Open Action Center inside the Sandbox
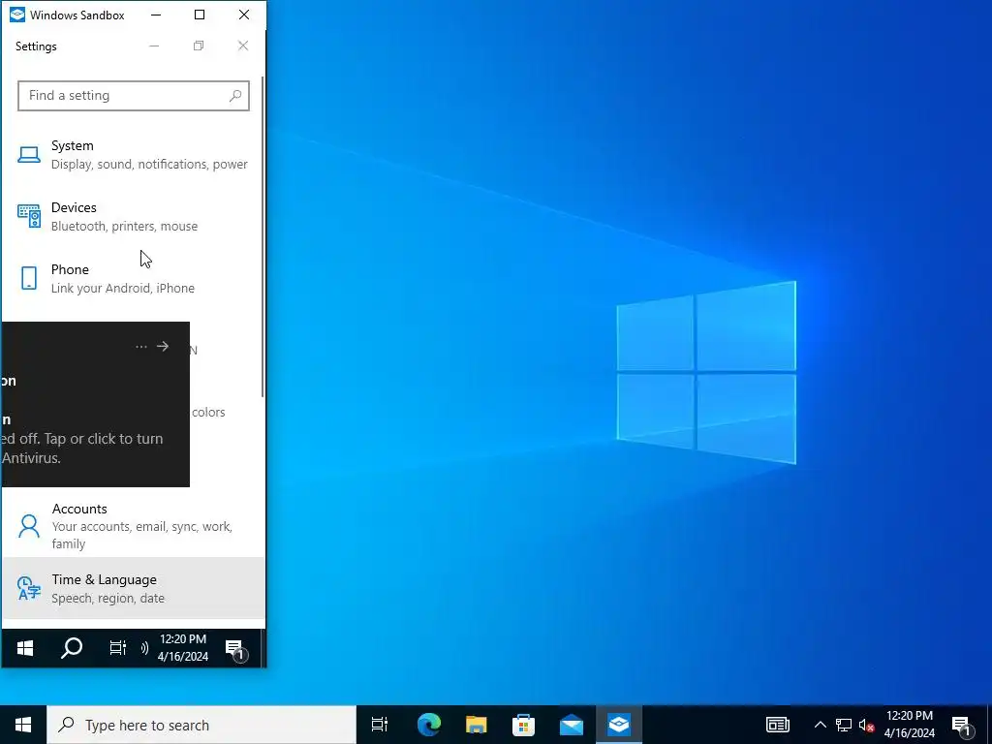The image size is (992, 744). tap(236, 649)
